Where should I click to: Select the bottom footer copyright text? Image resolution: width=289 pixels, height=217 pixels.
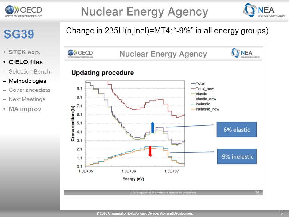144,213
